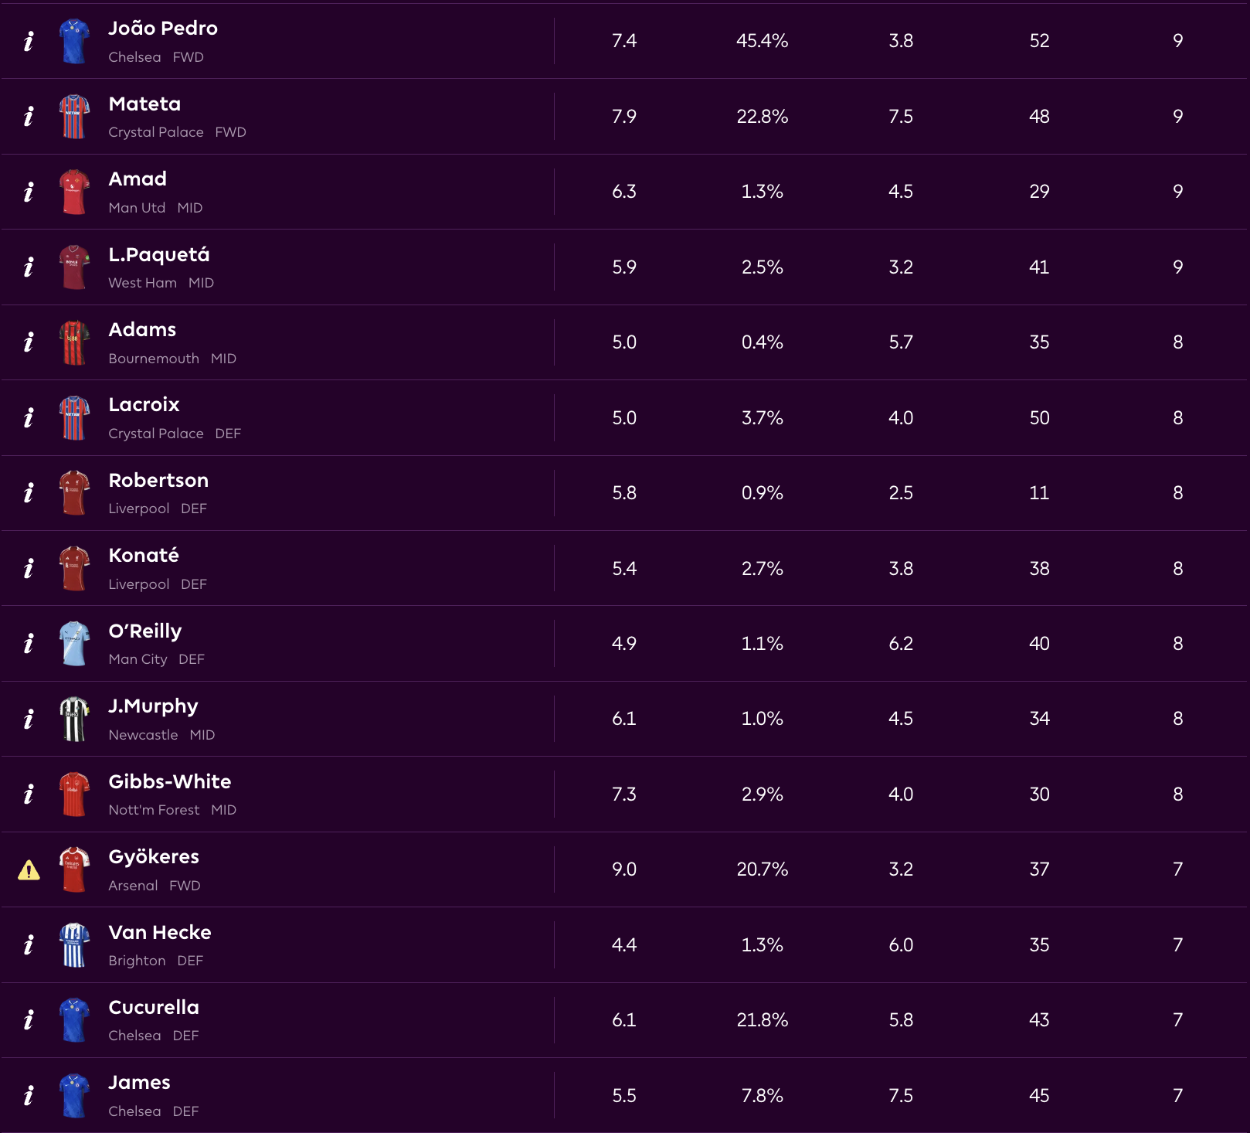This screenshot has height=1133, width=1250.
Task: Click Cucurella's Chelsea shirt image
Action: (74, 1020)
